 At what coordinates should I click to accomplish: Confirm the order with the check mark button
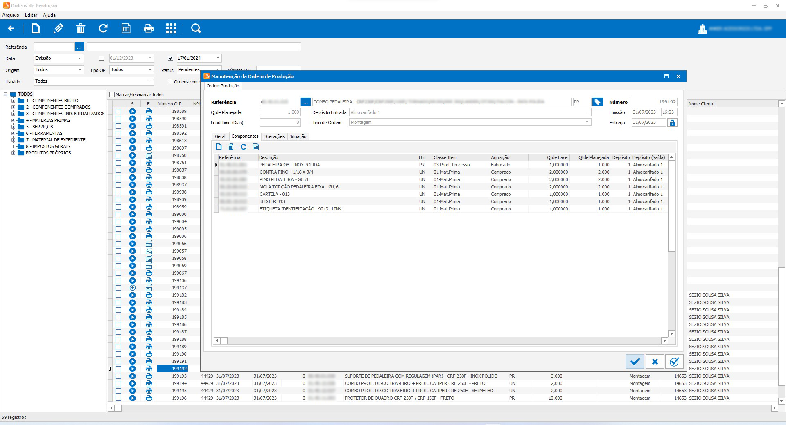point(635,362)
